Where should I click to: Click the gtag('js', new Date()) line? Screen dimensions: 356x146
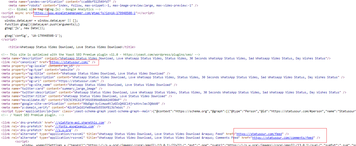tap(25, 28)
